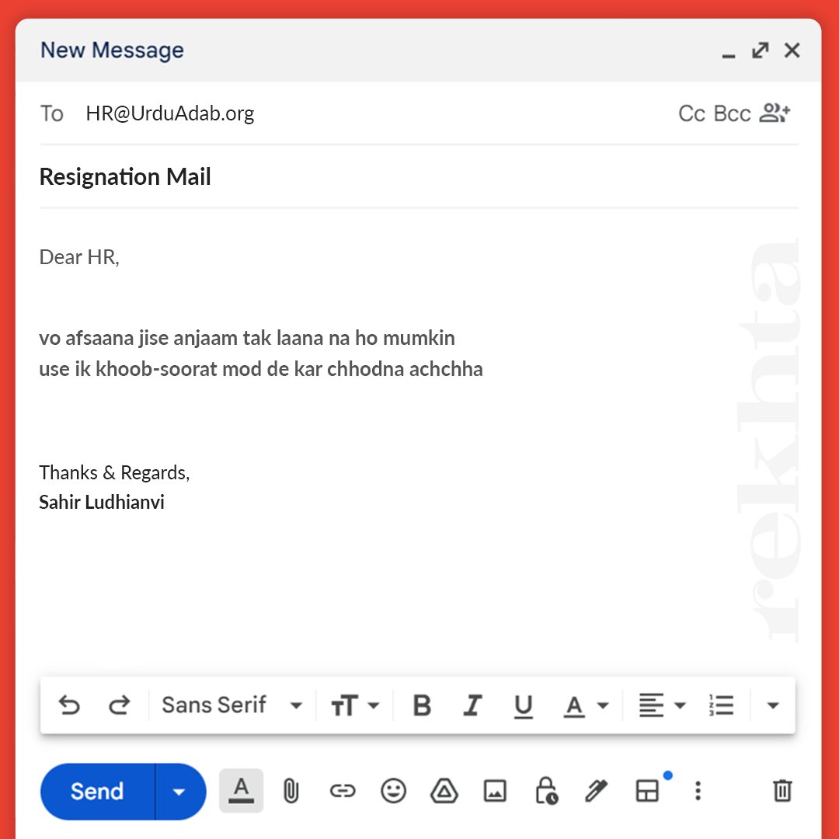Insert a photo into the email

(495, 791)
